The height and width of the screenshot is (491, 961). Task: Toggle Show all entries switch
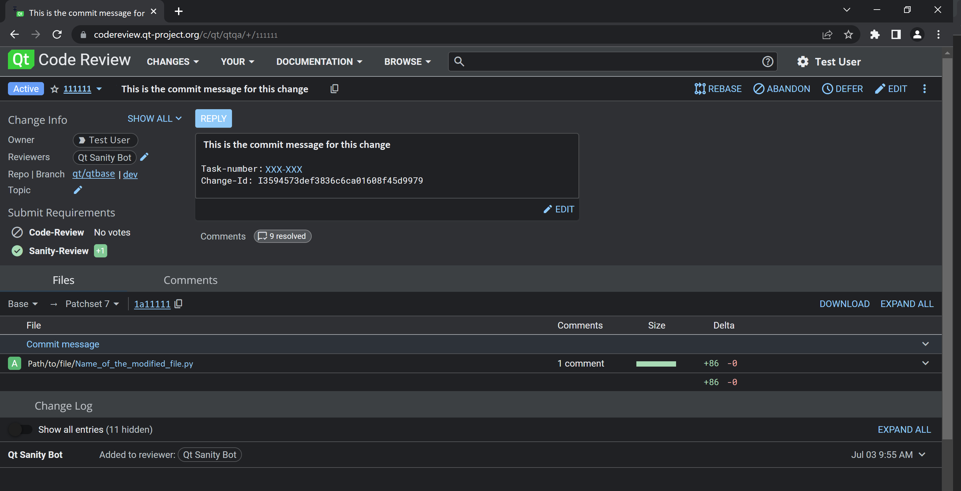pos(21,429)
